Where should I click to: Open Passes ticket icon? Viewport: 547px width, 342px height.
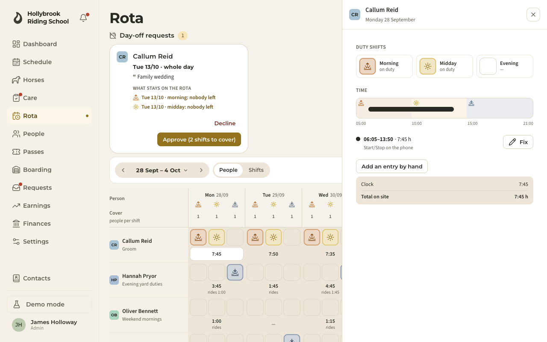click(16, 152)
